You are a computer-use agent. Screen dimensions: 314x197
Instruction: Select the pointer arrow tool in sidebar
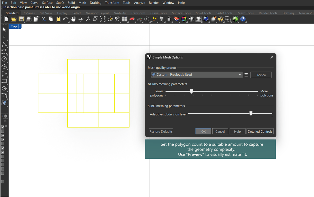pos(4,30)
